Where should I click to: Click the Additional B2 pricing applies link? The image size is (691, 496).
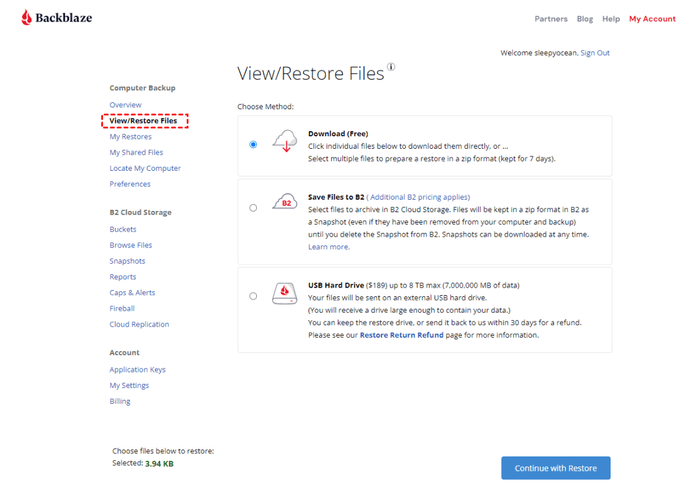click(418, 197)
